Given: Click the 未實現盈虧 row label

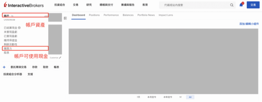Looking at the screenshot, I should pyautogui.click(x=10, y=32).
